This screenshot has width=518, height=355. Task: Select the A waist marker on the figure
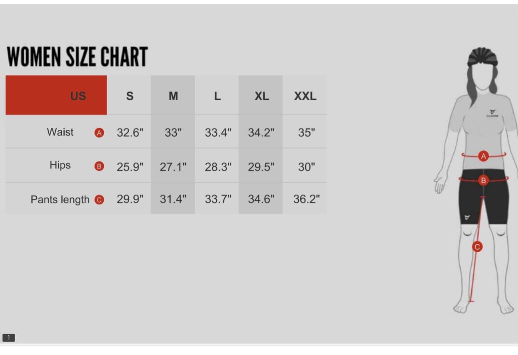(x=483, y=157)
